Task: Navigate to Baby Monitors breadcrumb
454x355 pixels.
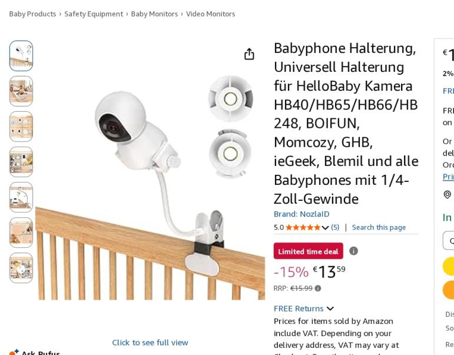Action: [154, 14]
